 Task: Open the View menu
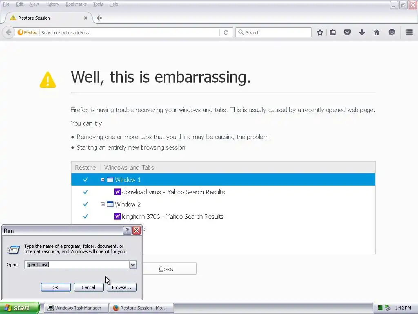point(34,4)
